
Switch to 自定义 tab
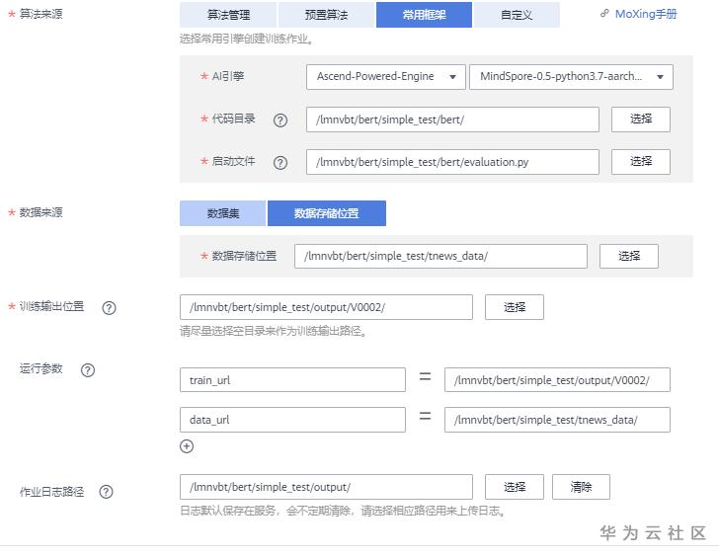517,15
